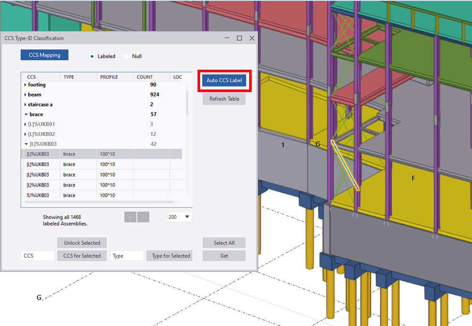Screen dimensions: 472x326
Task: Collapse the brace category
Action: coord(26,114)
